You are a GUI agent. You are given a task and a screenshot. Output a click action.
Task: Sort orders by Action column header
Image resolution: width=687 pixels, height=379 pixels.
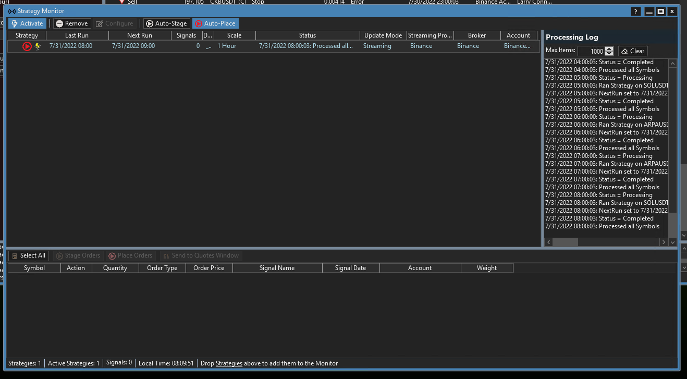click(x=76, y=268)
